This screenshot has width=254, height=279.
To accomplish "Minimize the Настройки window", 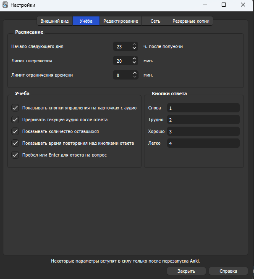I will 205,5.
